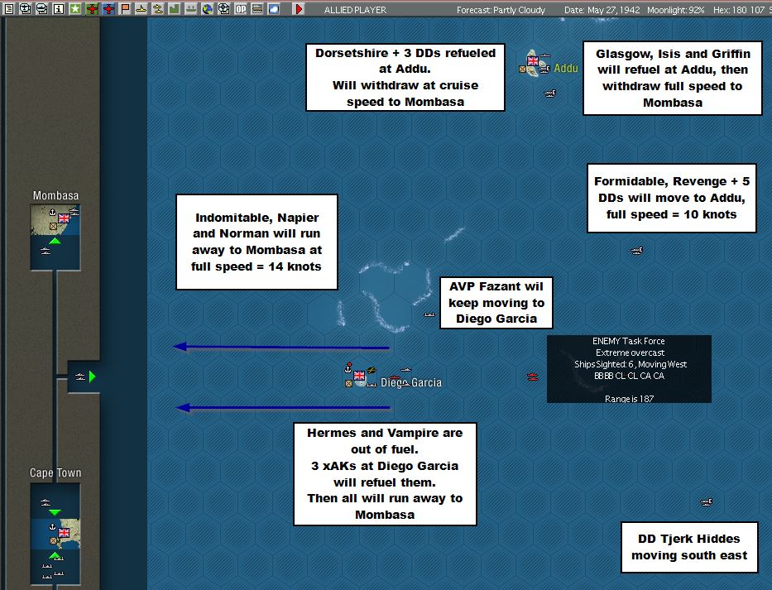
Task: Select the Addu base flag icon
Action: tap(533, 60)
